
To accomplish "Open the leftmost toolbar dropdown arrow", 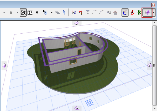I will 4,12.
